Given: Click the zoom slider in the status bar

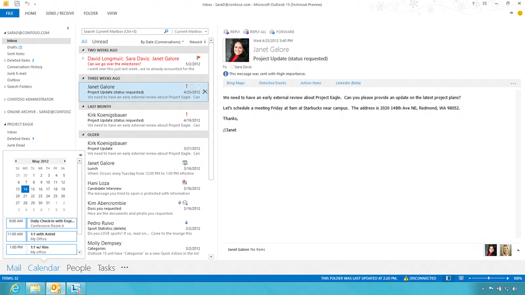Looking at the screenshot, I should click(x=489, y=278).
